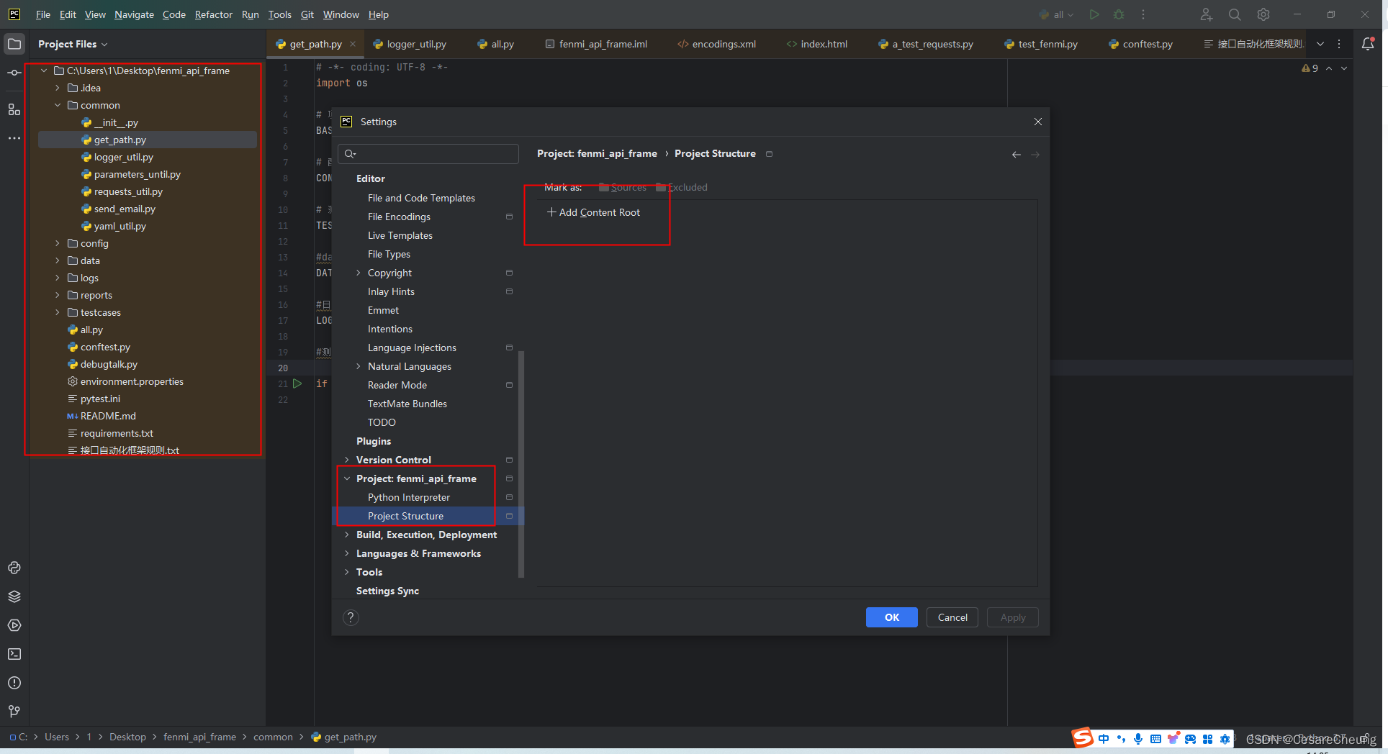The image size is (1388, 754).
Task: Click the Settings search field
Action: tap(428, 153)
